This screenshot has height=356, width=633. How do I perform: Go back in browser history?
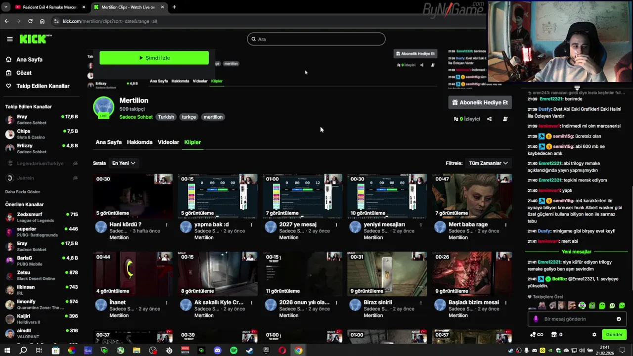click(x=6, y=21)
